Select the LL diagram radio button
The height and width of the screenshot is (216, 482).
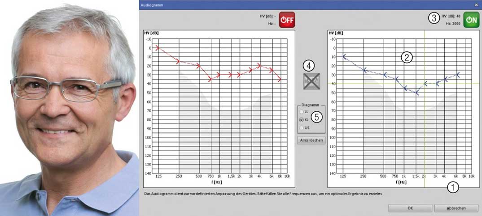tap(301, 112)
